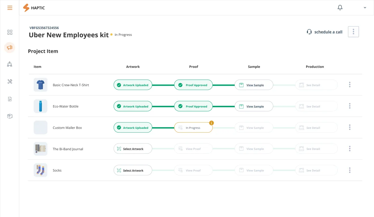Click the Haptic logo
Image resolution: width=374 pixels, height=217 pixels.
click(x=34, y=8)
